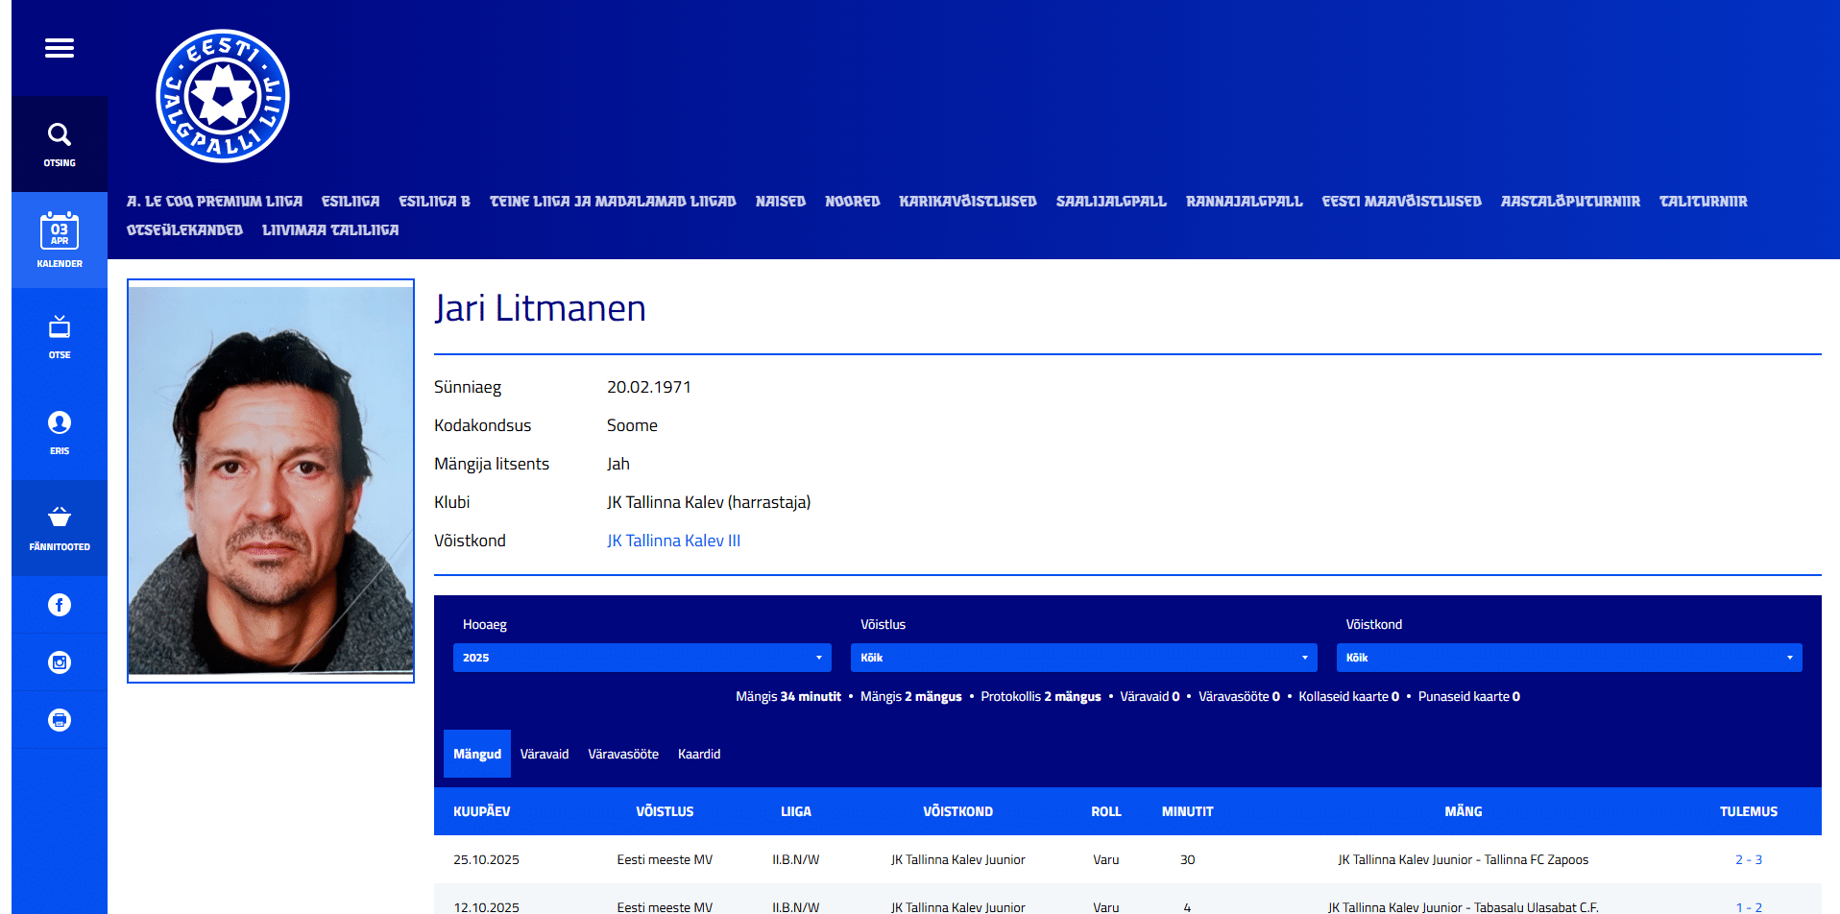Click the Minutit column header
Viewport: 1840px width, 914px height.
[x=1188, y=811]
